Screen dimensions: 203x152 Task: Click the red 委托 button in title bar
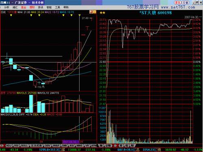[177, 2]
